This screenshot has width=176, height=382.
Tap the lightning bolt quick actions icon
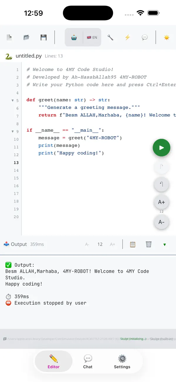(x=127, y=37)
